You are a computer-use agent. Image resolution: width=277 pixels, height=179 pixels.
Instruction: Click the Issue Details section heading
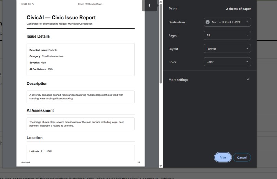38,36
